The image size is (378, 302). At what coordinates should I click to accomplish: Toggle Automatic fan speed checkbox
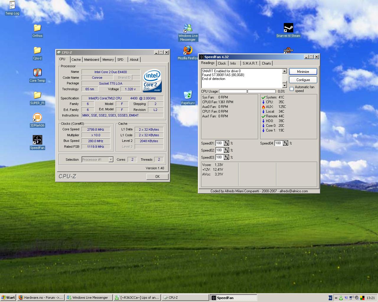click(x=292, y=89)
